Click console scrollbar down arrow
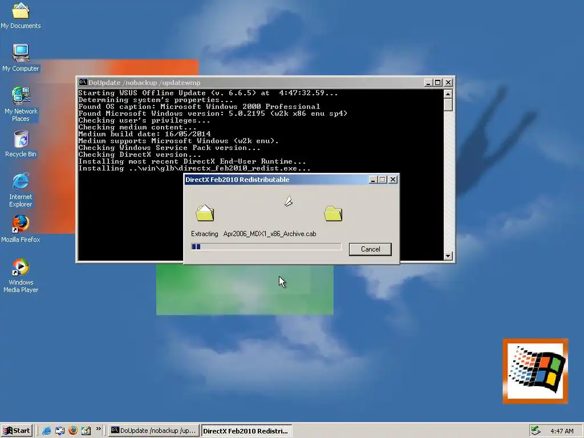The image size is (584, 438). (x=448, y=256)
